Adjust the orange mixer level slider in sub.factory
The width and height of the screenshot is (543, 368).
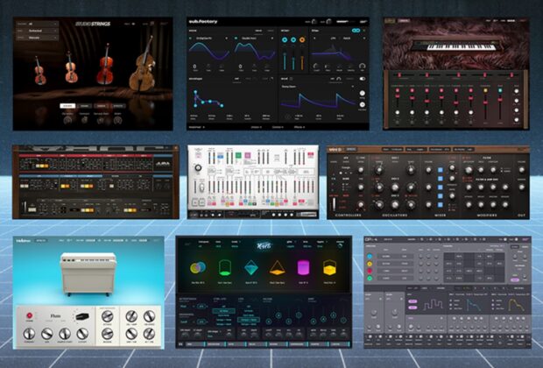[x=302, y=60]
